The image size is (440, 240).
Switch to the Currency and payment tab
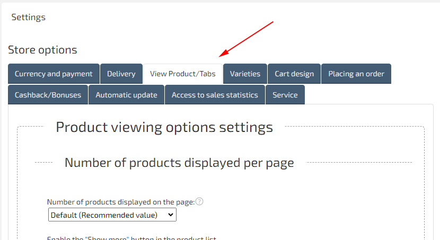coord(54,74)
